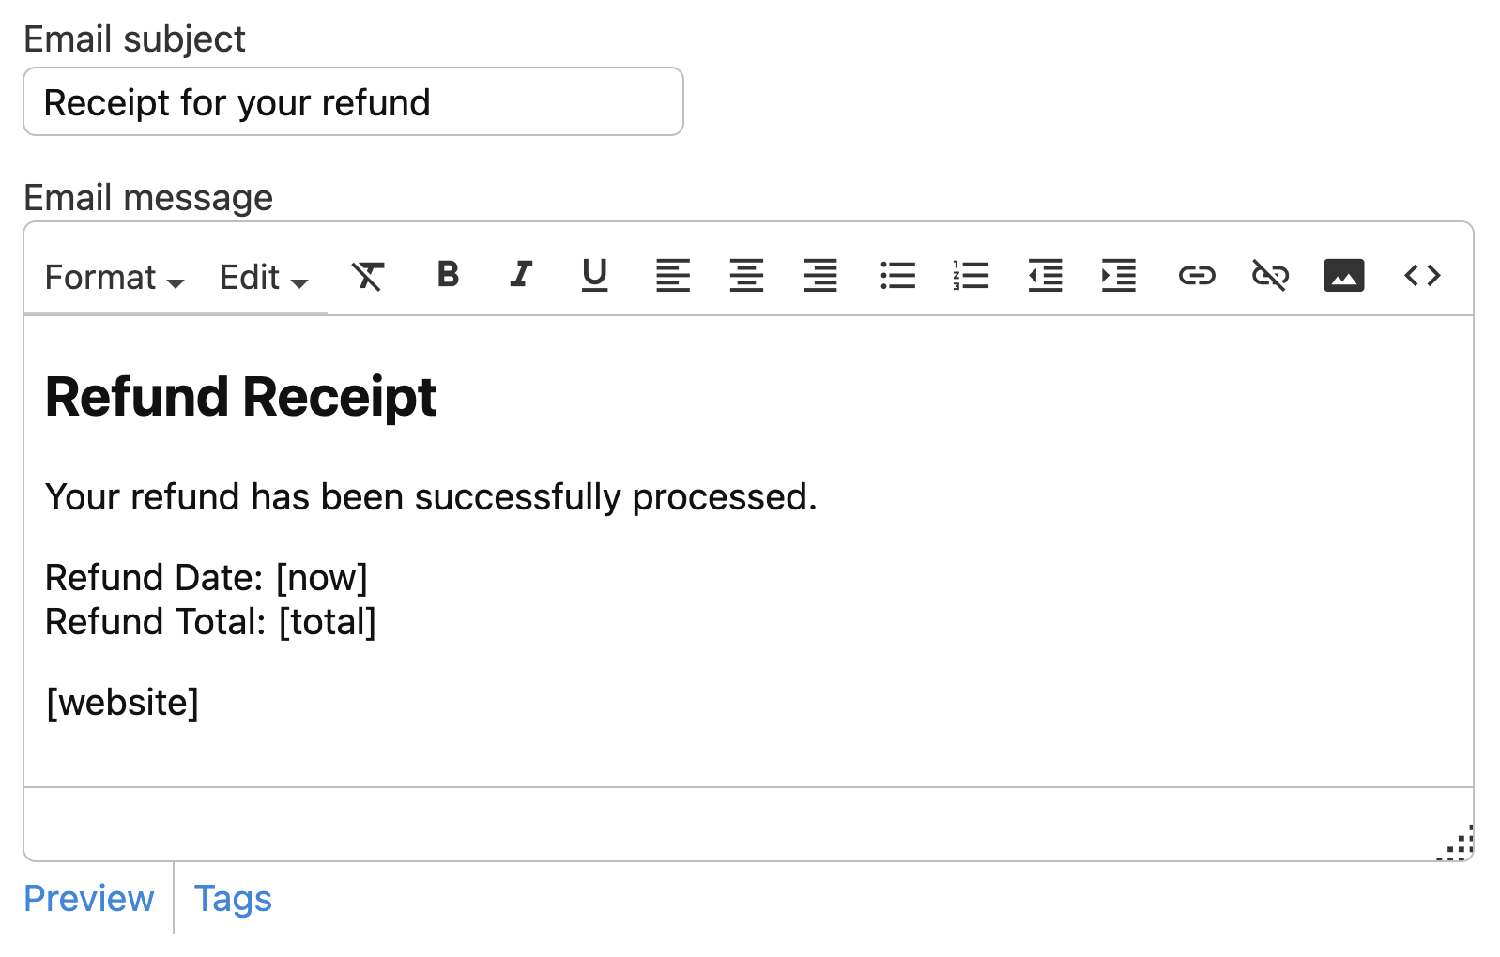The image size is (1500, 957).
Task: Toggle italic formatting
Action: click(x=521, y=275)
